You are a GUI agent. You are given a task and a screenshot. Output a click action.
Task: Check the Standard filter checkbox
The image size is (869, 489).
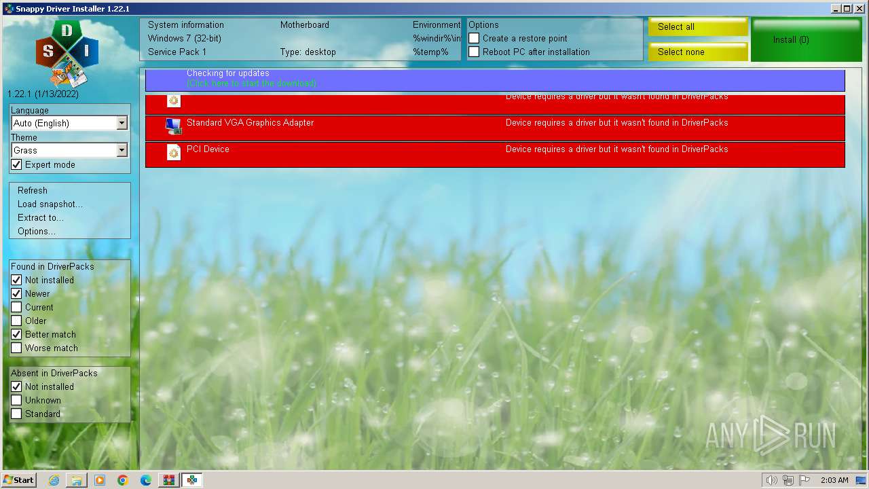point(16,414)
